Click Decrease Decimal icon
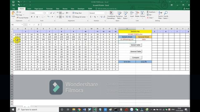Viewport: 200px width, 112px height. pos(104,17)
